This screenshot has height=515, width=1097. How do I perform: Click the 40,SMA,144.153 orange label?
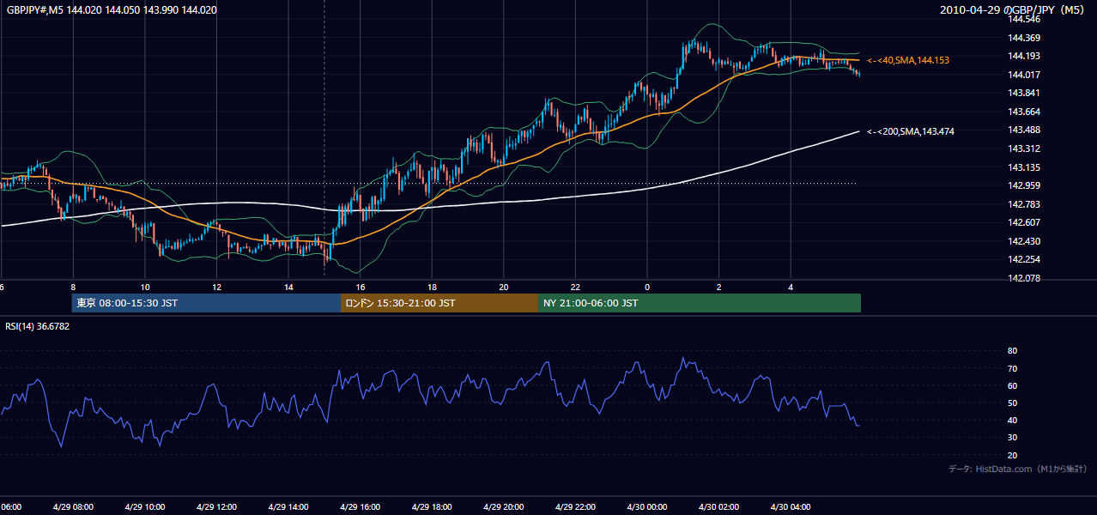tap(907, 60)
